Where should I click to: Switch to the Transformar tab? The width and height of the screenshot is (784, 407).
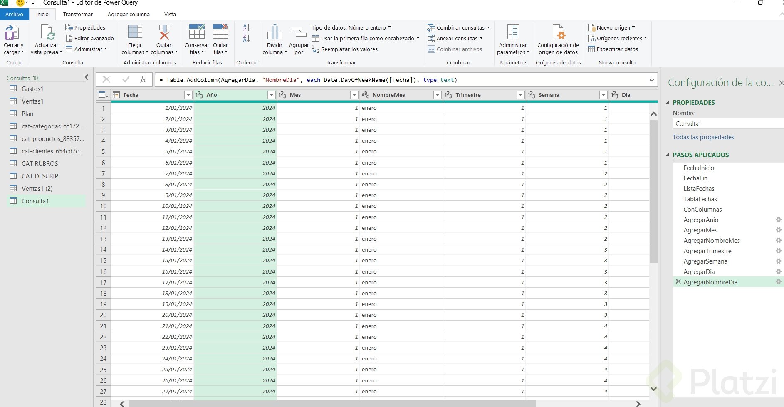(x=78, y=14)
